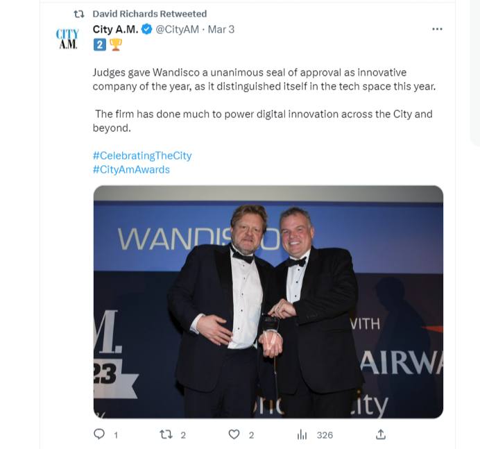
Task: Click the reply comment icon
Action: coord(99,434)
